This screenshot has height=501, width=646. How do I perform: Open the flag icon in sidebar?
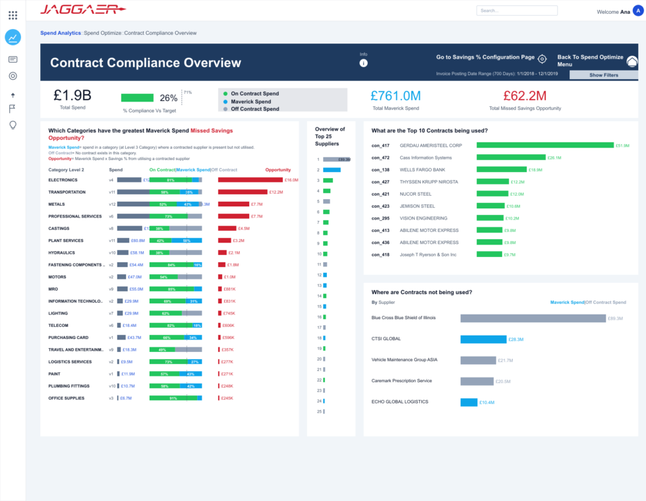click(13, 109)
